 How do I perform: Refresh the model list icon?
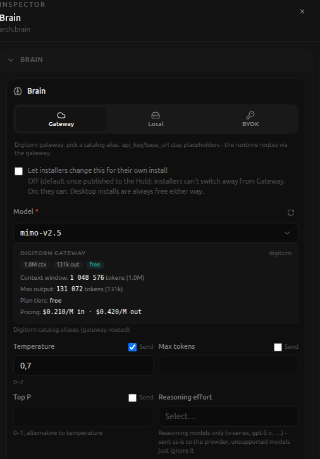coord(291,213)
